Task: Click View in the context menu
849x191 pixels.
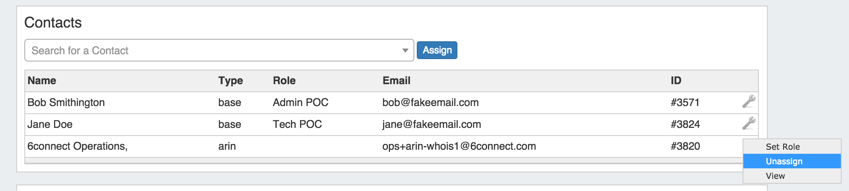Action: tap(775, 176)
